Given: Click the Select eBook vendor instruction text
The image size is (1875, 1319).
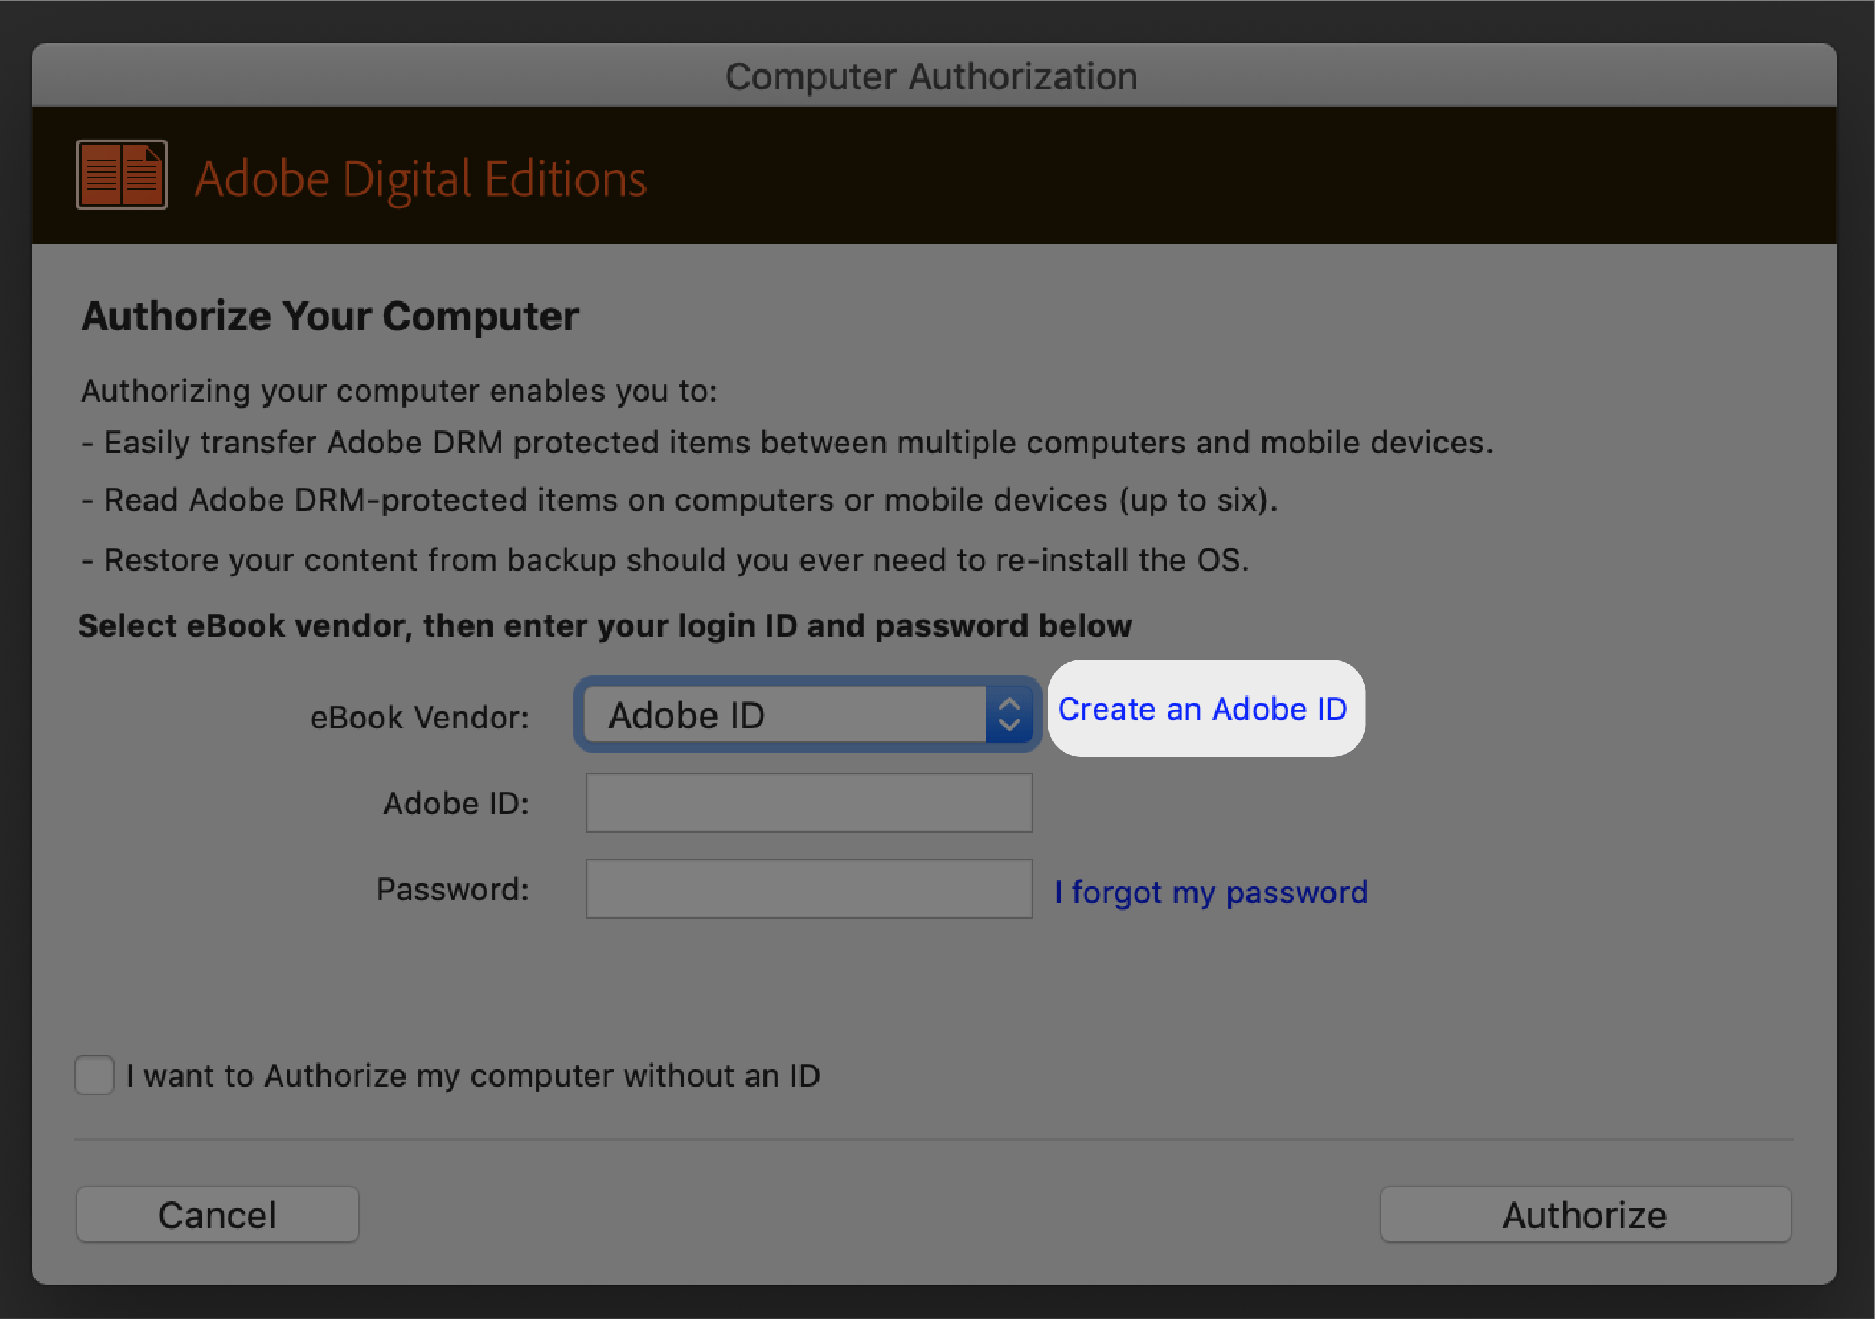Looking at the screenshot, I should [605, 626].
